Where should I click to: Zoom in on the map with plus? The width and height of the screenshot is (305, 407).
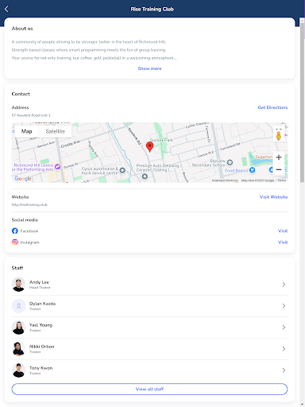point(279,157)
